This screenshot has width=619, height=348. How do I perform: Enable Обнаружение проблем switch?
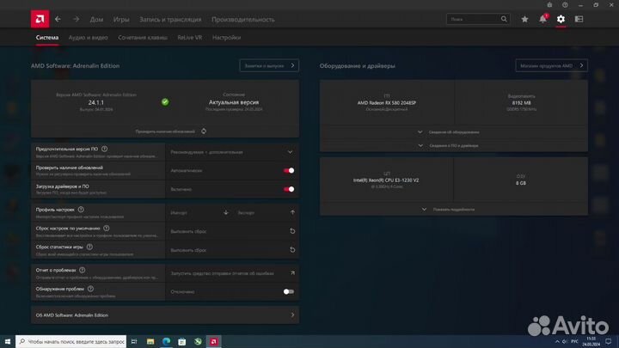point(289,291)
